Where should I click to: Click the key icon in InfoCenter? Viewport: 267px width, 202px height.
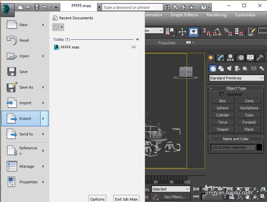[x=175, y=7]
